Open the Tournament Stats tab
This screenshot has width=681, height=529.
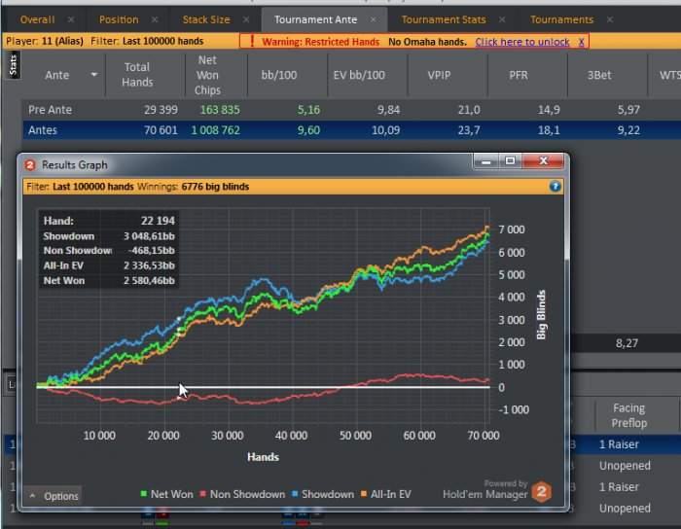click(x=444, y=19)
